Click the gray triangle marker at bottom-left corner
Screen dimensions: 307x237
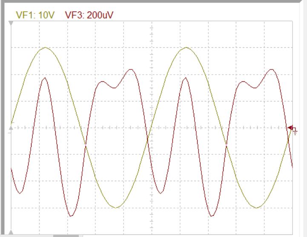(x=11, y=232)
